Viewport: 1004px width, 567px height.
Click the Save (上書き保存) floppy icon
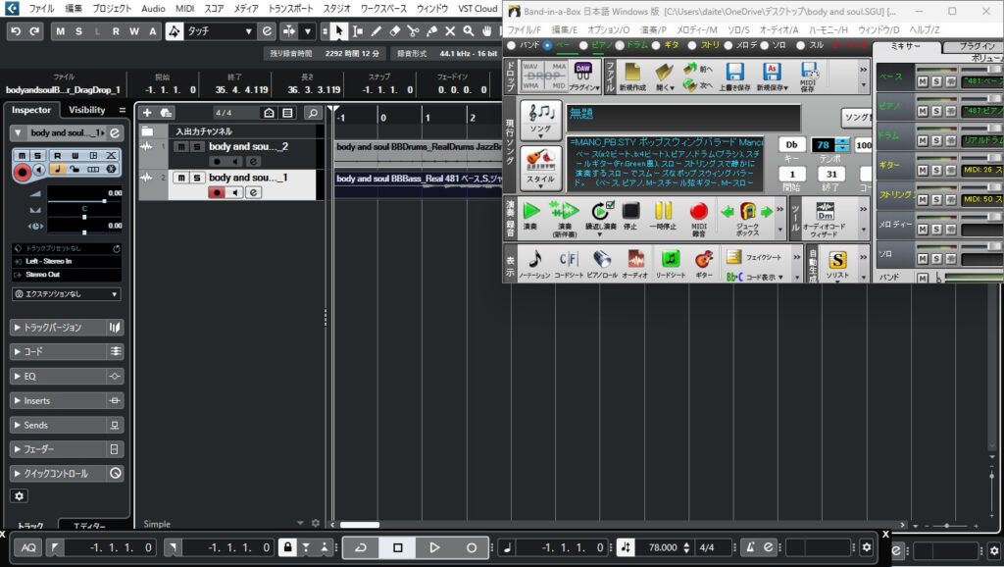tap(734, 77)
